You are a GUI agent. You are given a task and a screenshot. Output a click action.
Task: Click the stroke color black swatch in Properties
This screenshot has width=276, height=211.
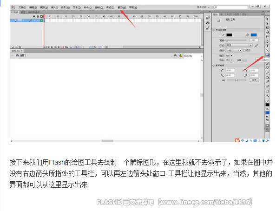tap(229, 35)
